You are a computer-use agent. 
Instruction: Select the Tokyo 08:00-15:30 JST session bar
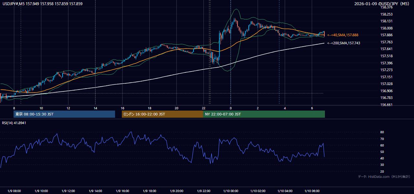[64, 114]
